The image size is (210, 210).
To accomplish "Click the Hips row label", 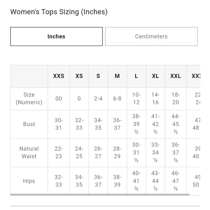I will pos(29,181).
